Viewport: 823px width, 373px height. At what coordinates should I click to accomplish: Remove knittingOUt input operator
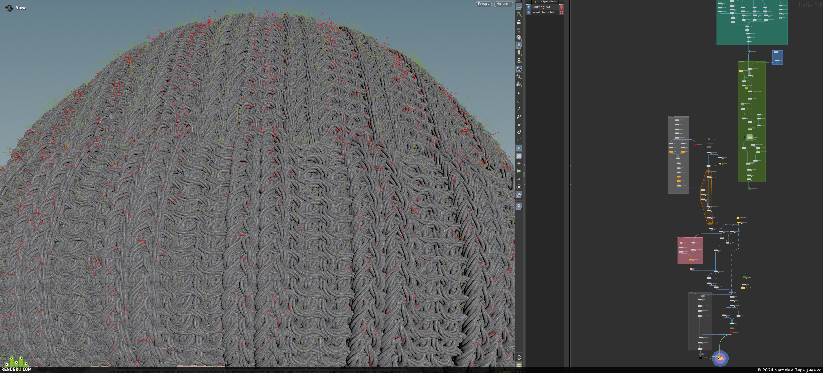(x=561, y=7)
